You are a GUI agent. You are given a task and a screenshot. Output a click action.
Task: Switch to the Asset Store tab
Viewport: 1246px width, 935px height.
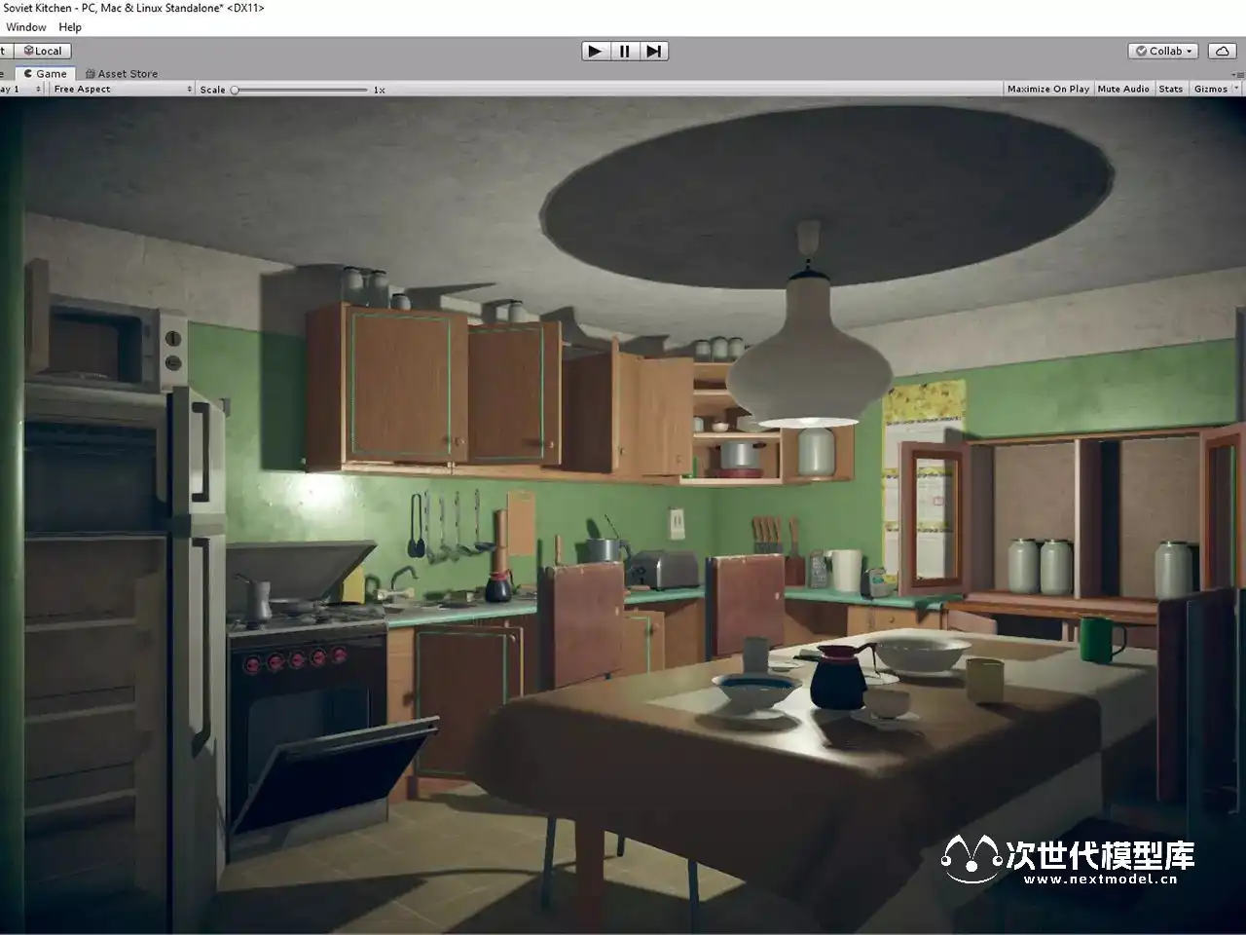coord(122,73)
